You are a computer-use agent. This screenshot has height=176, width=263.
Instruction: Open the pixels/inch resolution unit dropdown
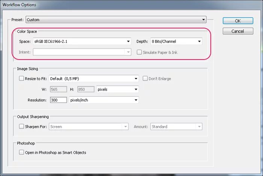[104, 100]
